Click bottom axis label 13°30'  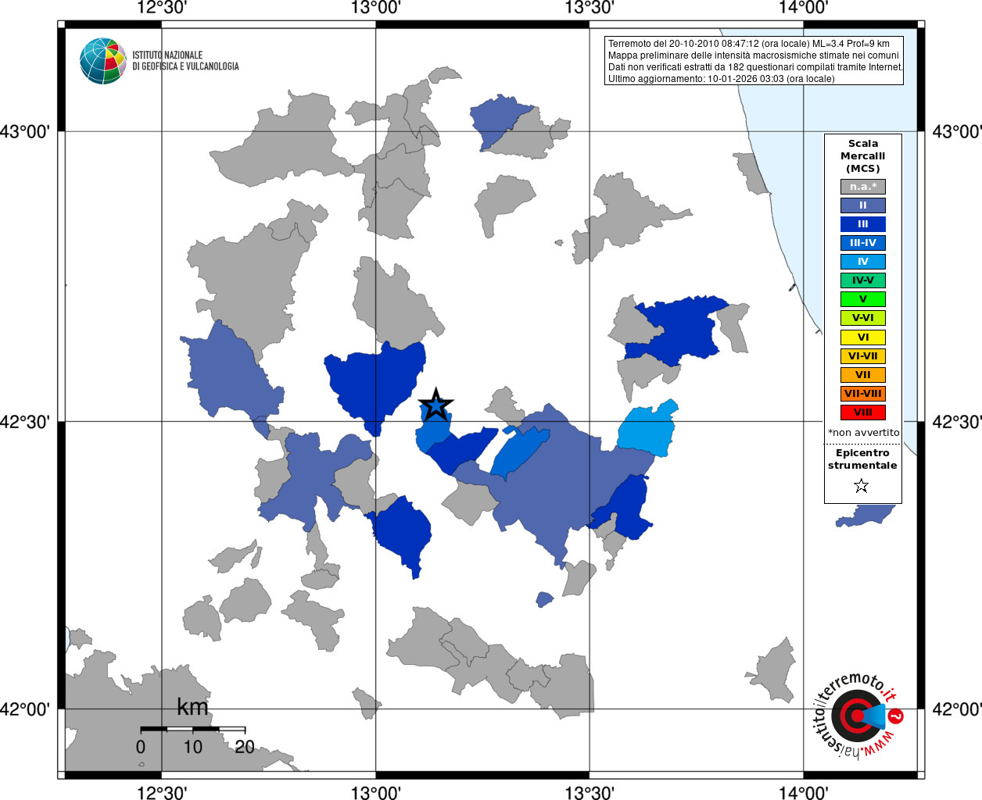point(590,792)
